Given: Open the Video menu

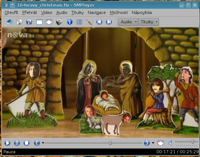Looking at the screenshot, I should tap(47, 13).
